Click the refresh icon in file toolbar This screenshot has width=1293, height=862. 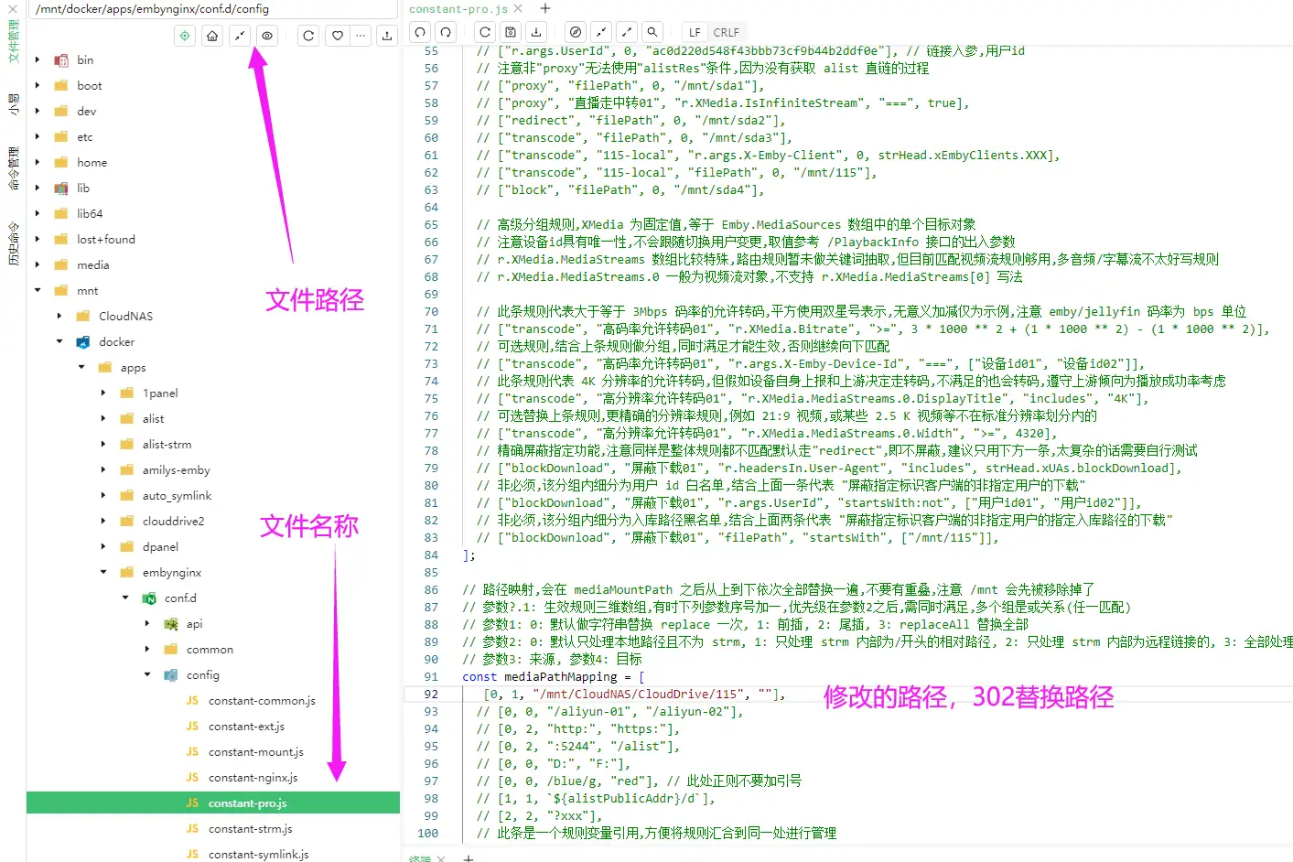[x=307, y=35]
